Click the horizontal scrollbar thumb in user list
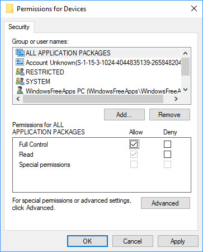The width and height of the screenshot is (203, 252). point(93,99)
